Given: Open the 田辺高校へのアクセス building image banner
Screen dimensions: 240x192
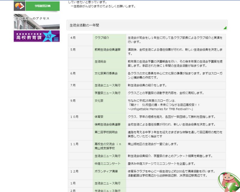Looking at the screenshot, I should 37,22.
